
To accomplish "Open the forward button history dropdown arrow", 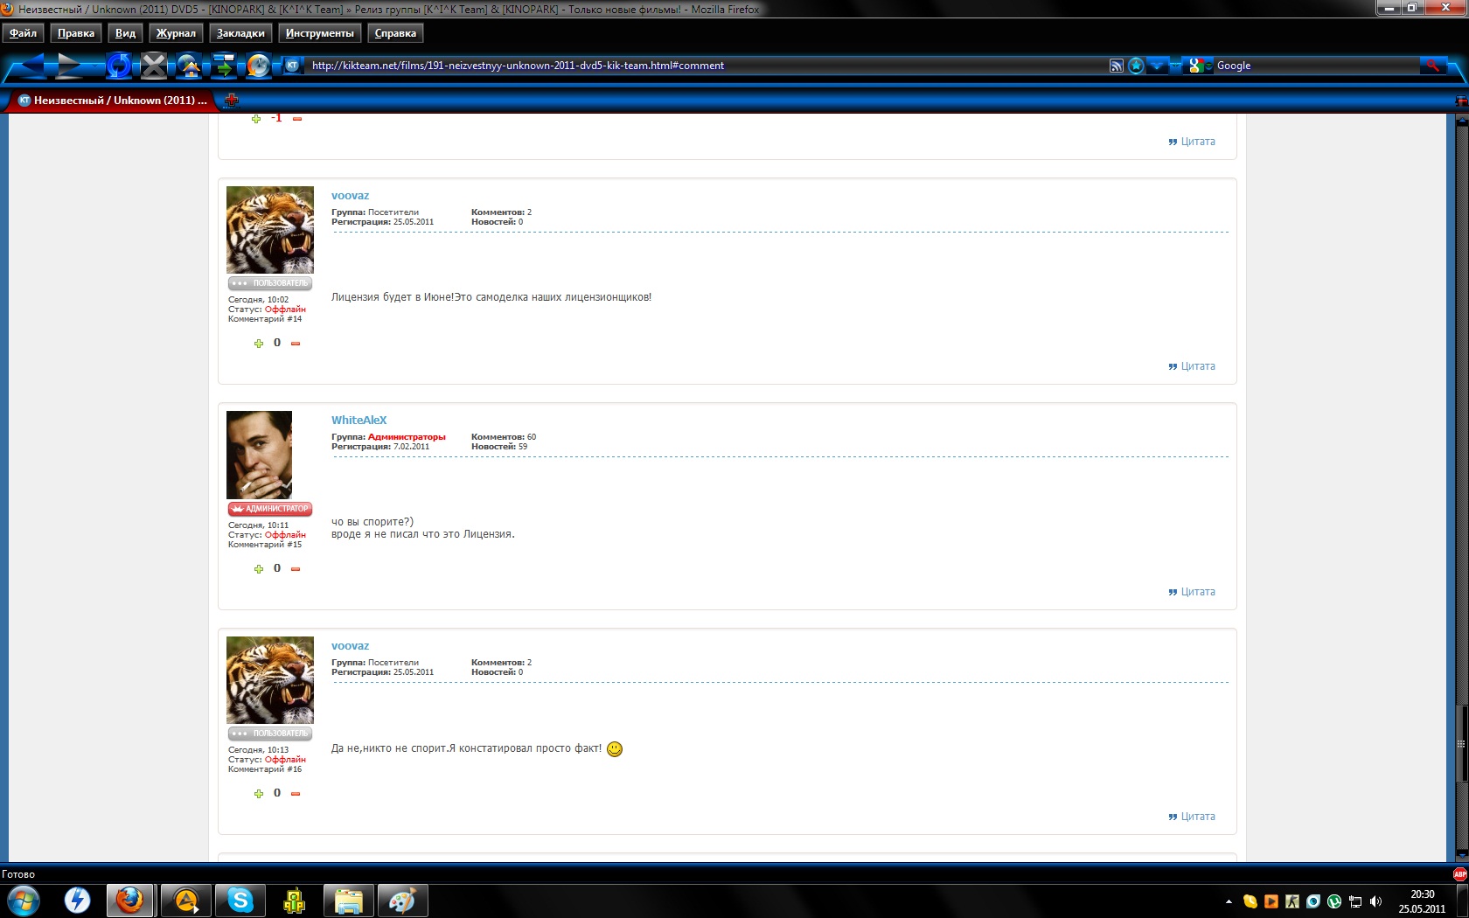I will (x=96, y=66).
